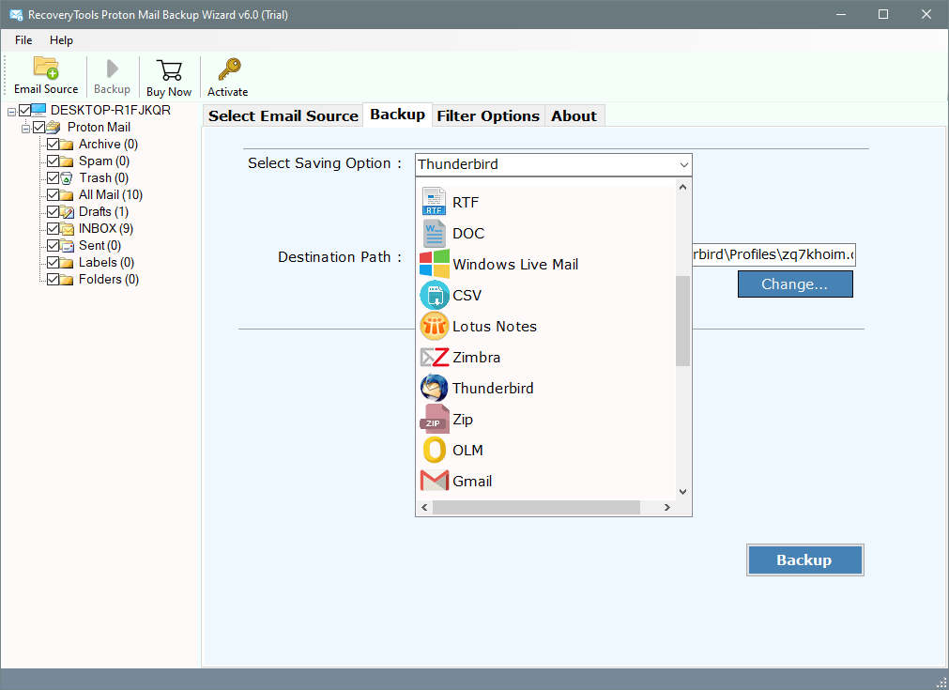This screenshot has width=949, height=690.
Task: Click the list's right scroll arrow
Action: pyautogui.click(x=667, y=507)
